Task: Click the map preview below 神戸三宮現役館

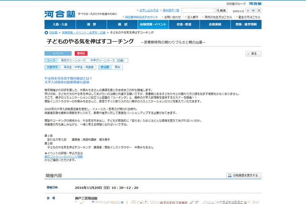Action: pos(168,202)
